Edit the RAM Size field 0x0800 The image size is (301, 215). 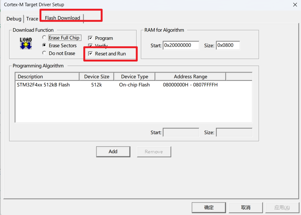coord(228,45)
